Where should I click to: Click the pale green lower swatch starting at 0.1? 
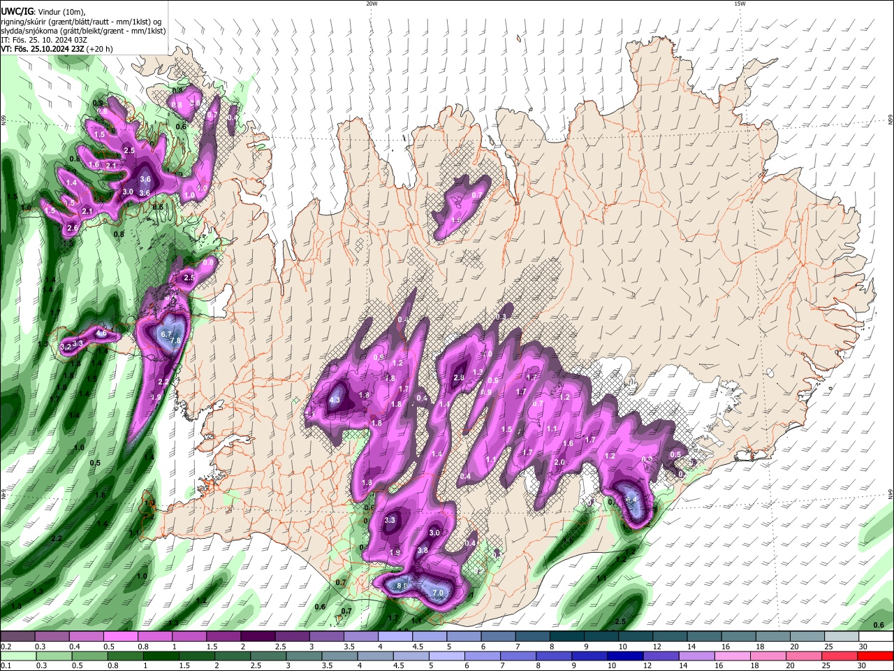[17, 656]
